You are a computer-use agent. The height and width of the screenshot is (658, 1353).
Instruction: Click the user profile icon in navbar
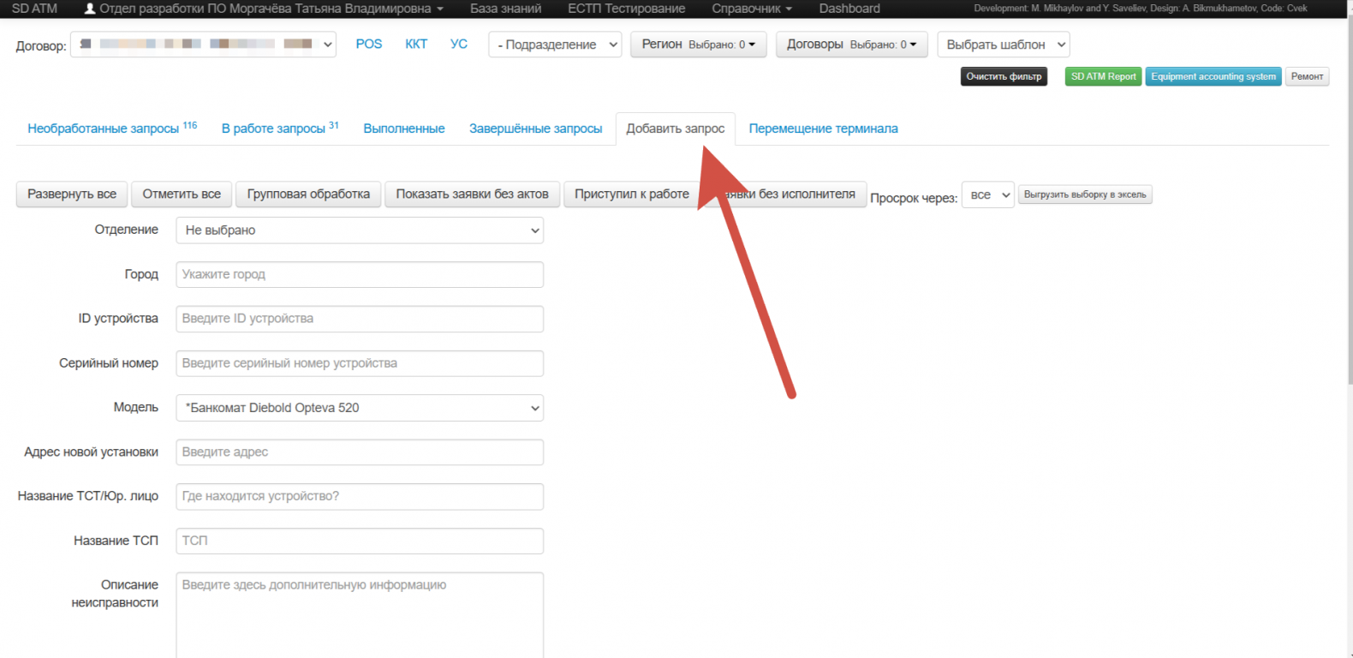pyautogui.click(x=90, y=9)
